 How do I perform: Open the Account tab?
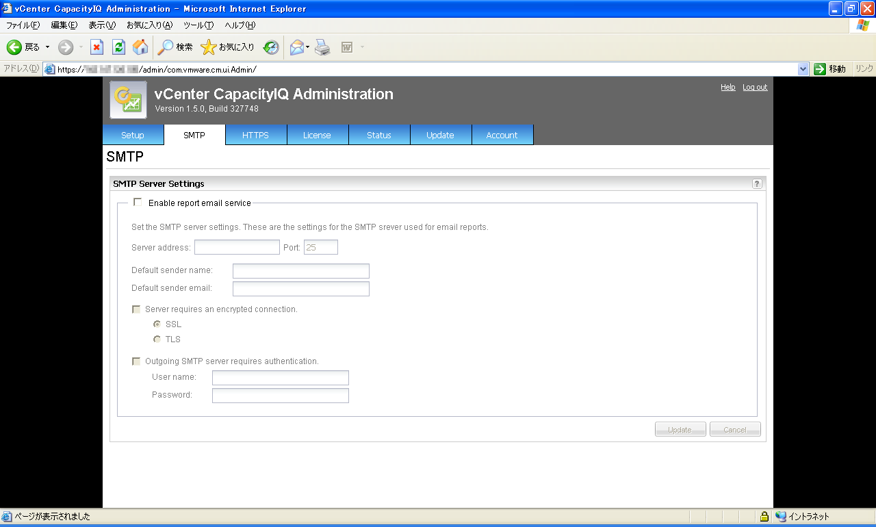point(502,135)
